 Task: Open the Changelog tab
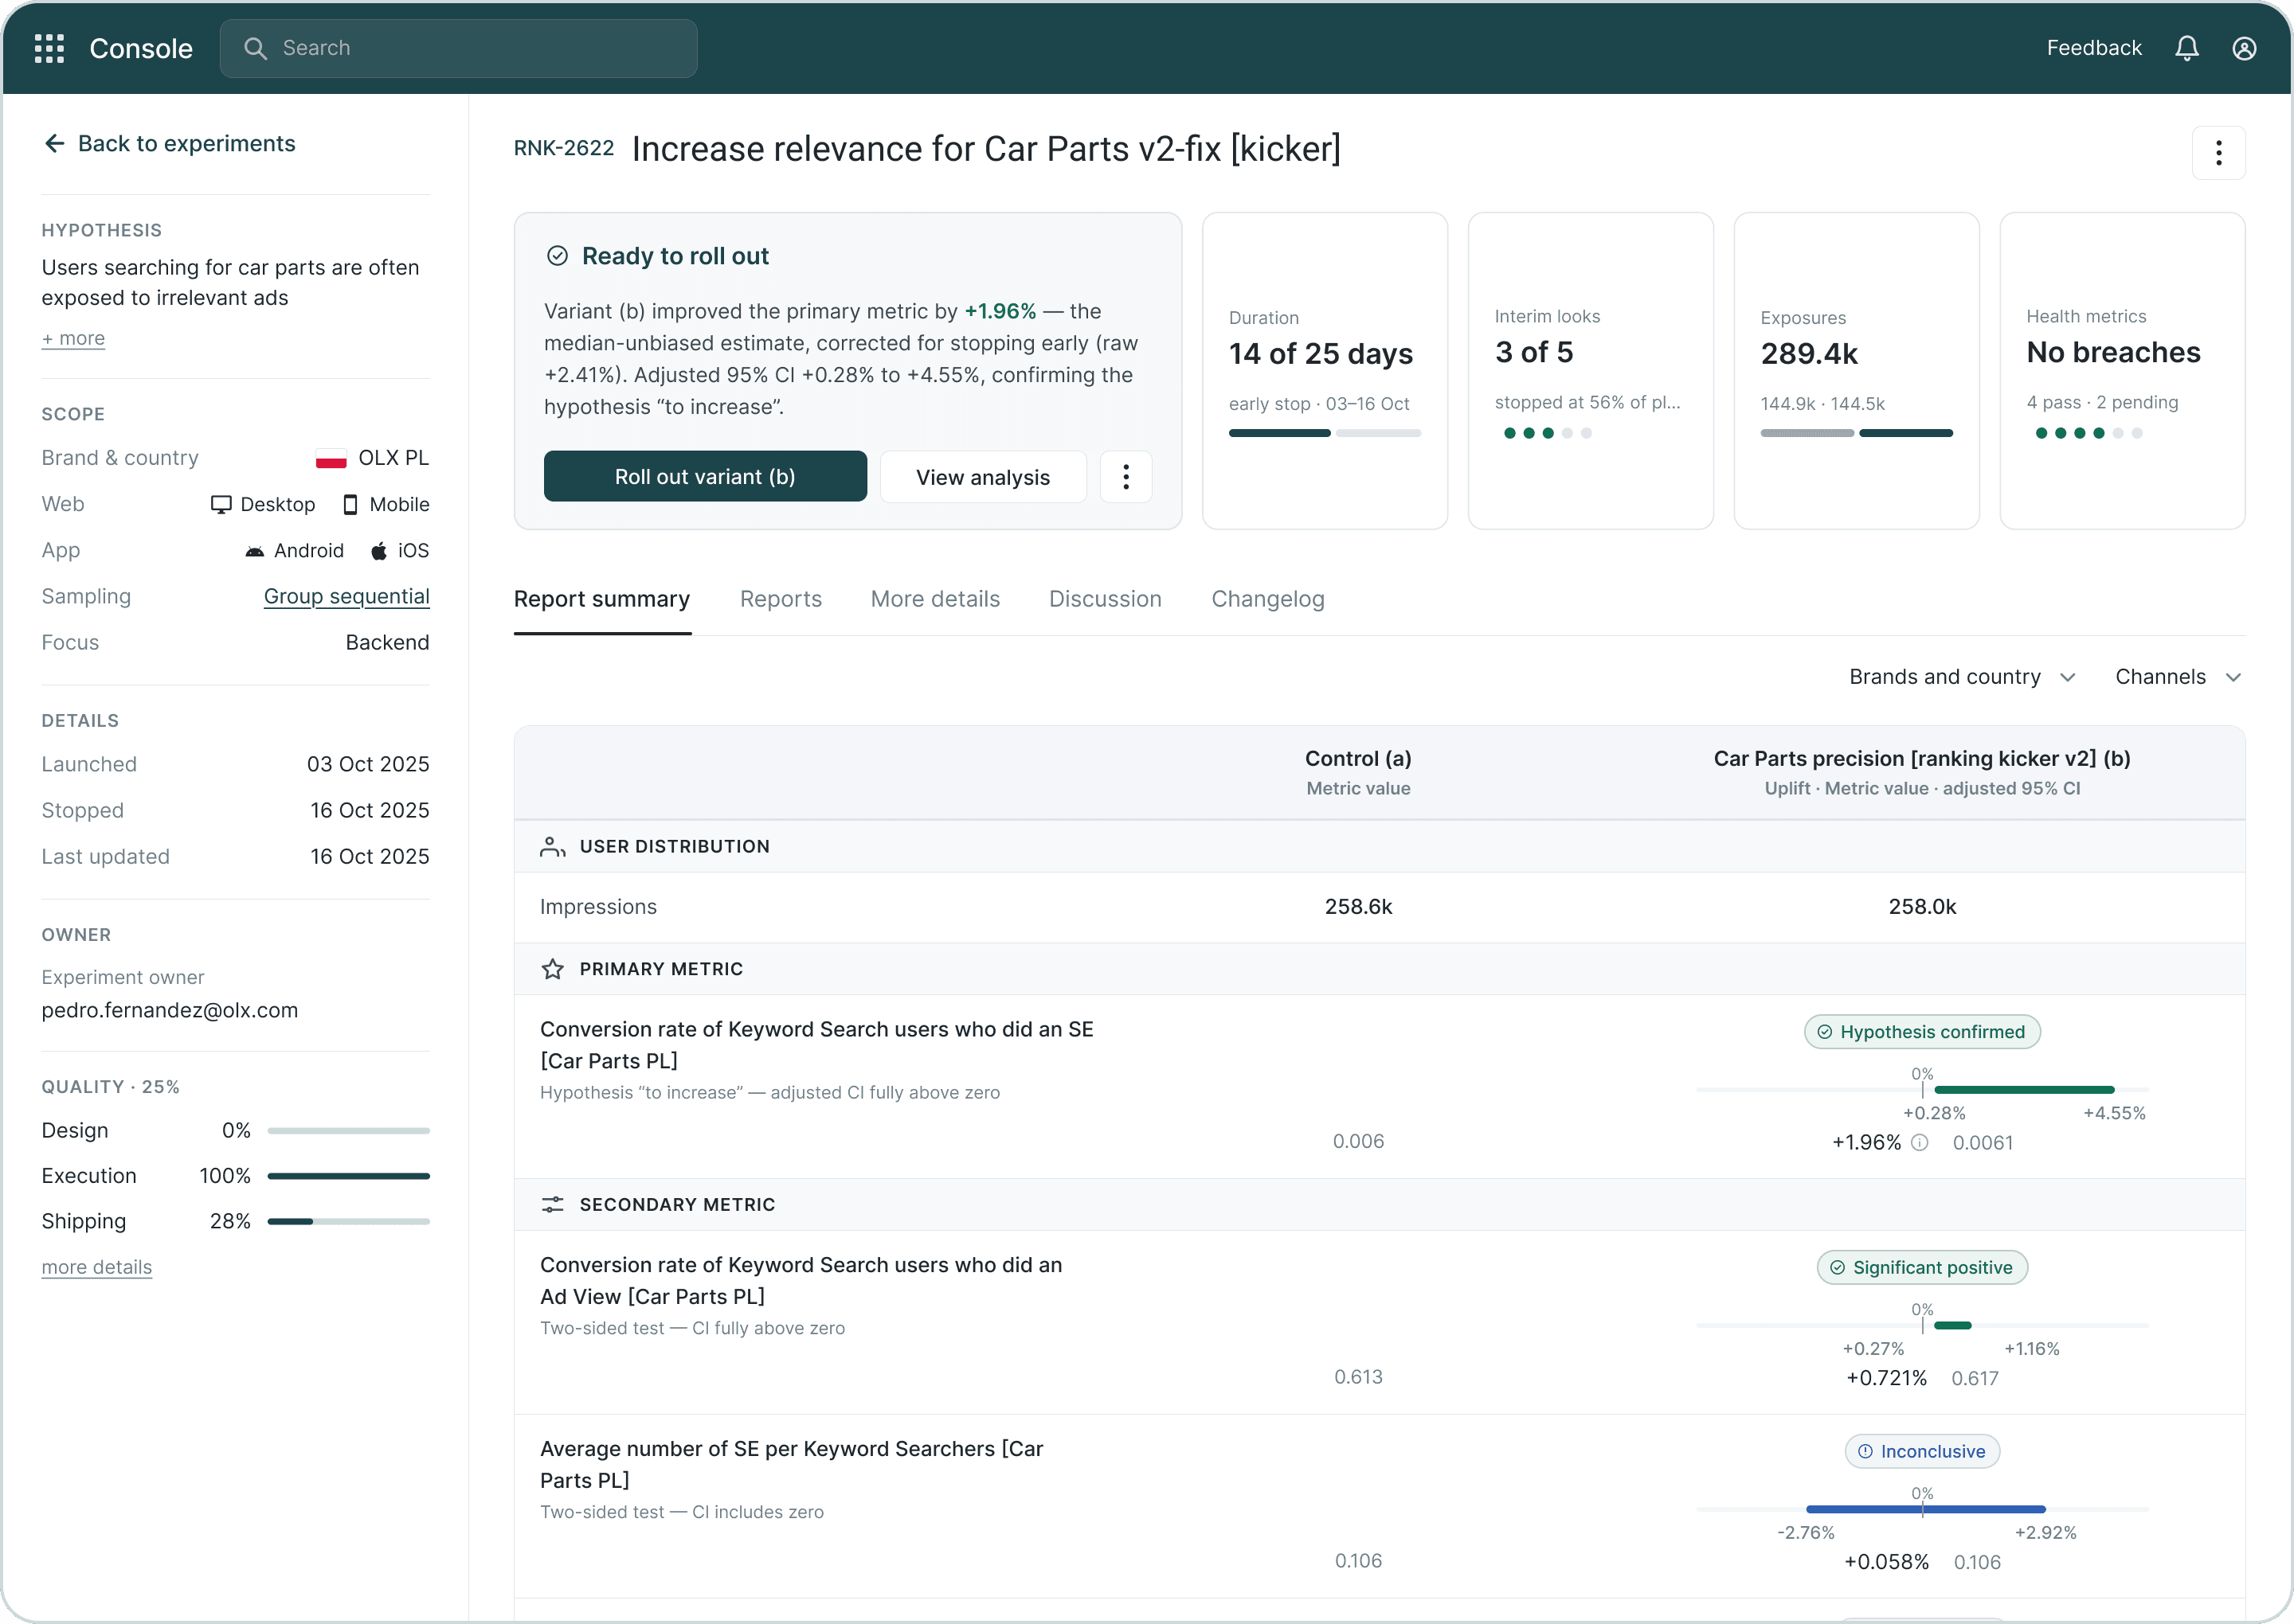pos(1267,599)
